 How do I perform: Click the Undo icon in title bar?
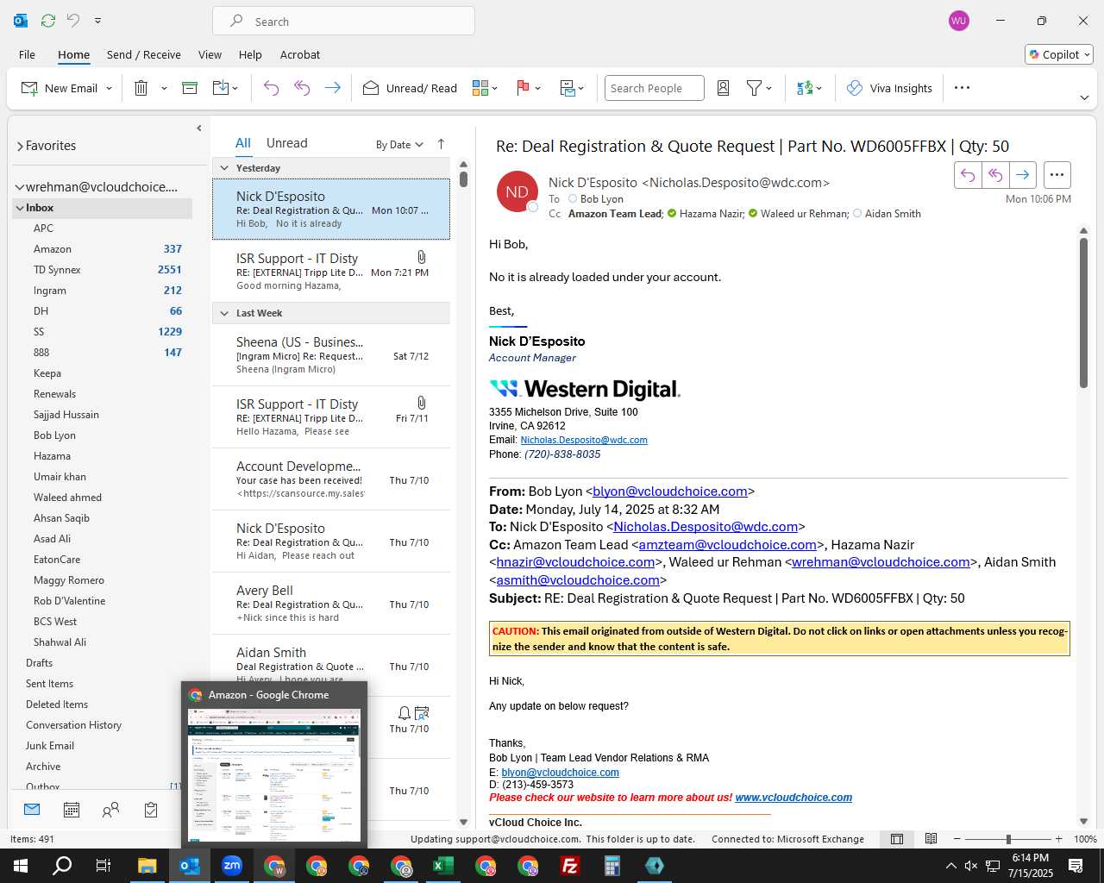pos(73,20)
